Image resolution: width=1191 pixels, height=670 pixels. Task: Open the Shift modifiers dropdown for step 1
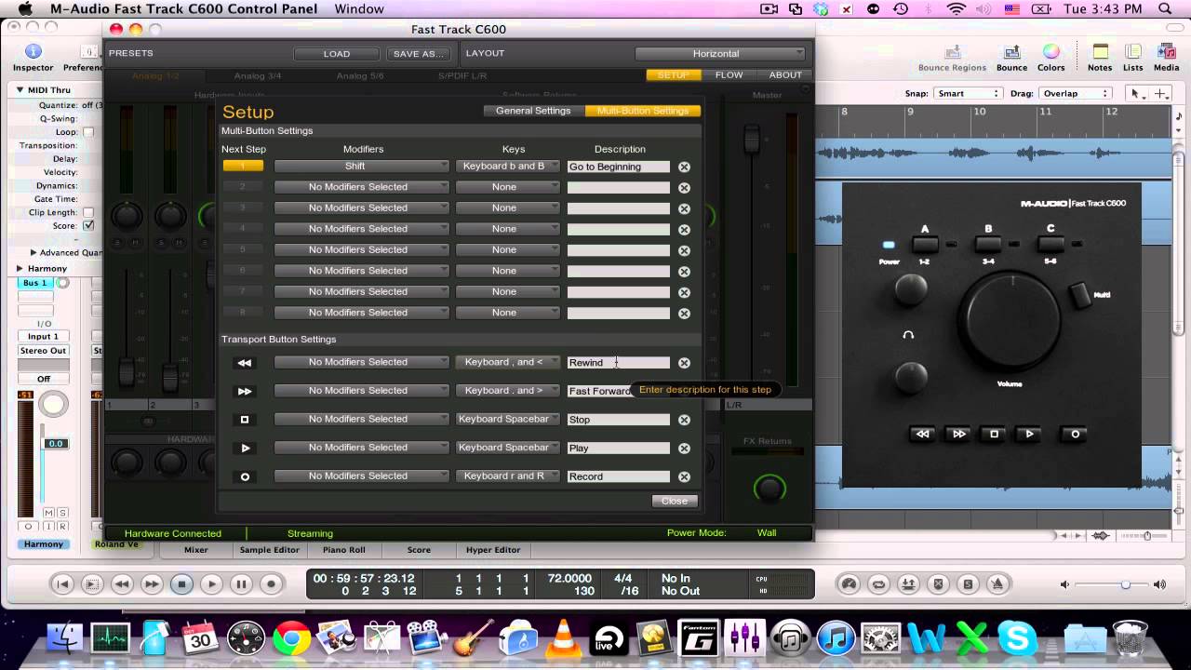click(x=361, y=166)
